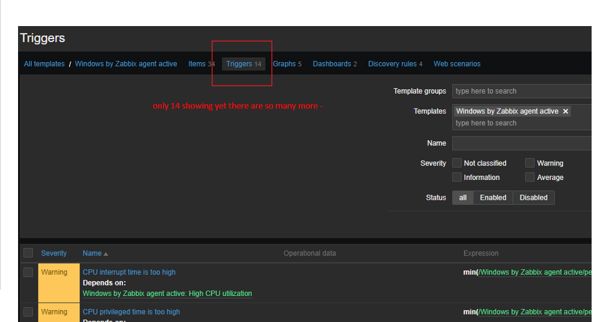Viewport: 614px width, 322px height.
Task: Switch to the Web scenarios tab
Action: pos(457,64)
